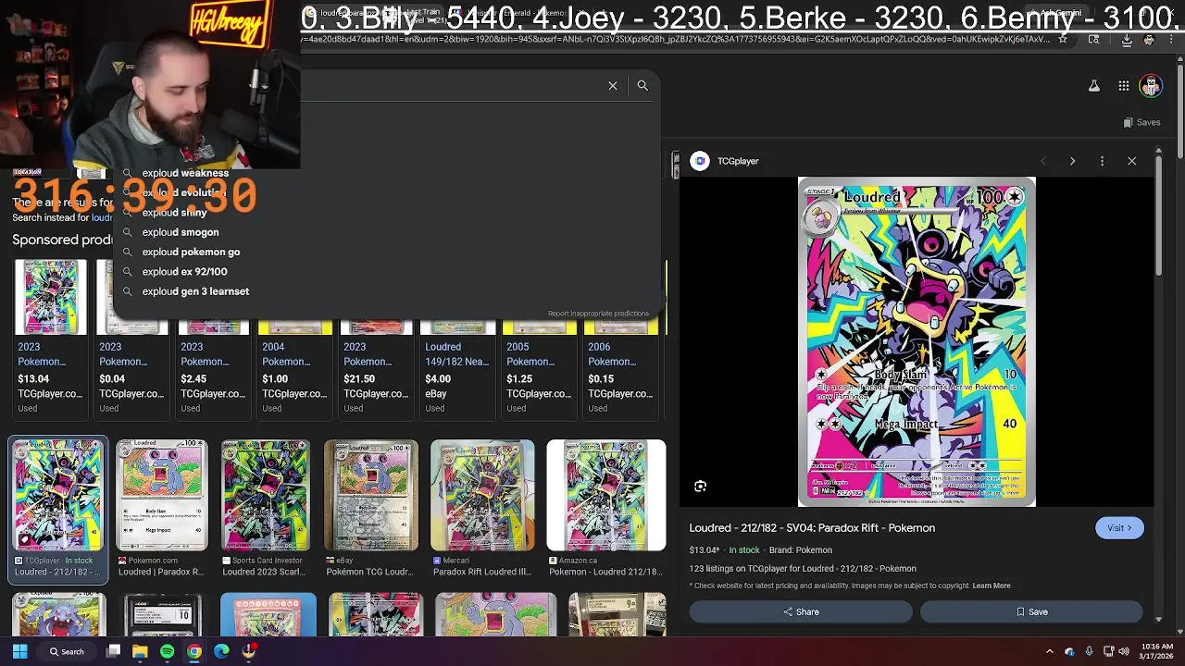1185x666 pixels.
Task: Open the TCGplayer source in preview header
Action: [725, 161]
